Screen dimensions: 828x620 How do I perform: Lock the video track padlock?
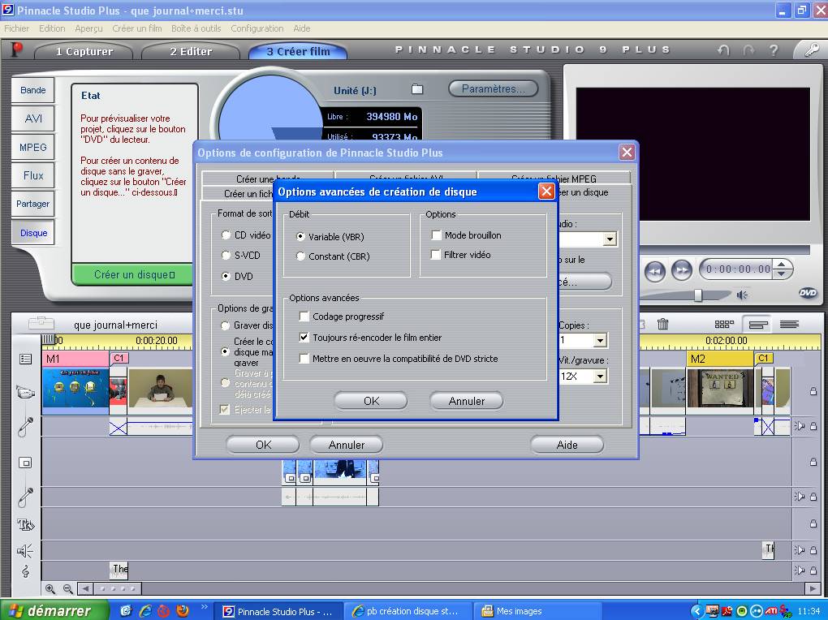813,391
